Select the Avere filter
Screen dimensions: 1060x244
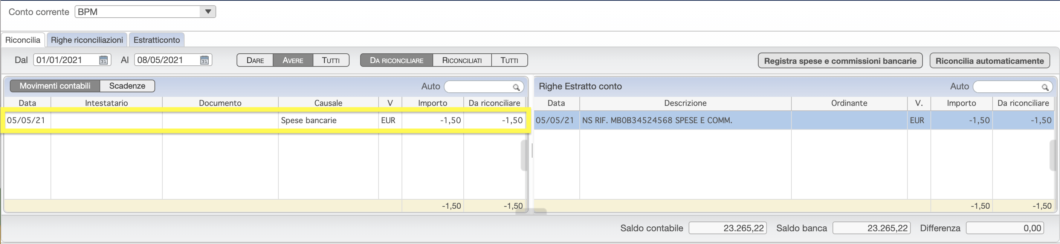293,60
